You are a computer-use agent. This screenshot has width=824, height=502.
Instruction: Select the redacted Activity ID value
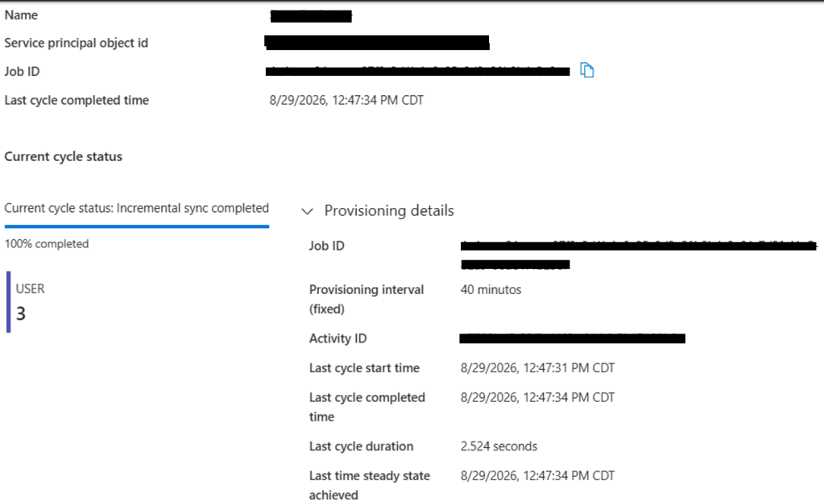(572, 338)
